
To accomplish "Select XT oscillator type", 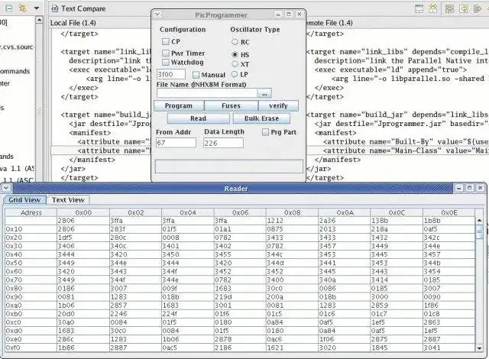I will point(235,64).
